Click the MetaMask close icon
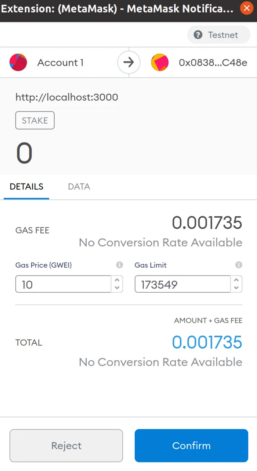Viewport: 257px width, 471px height. click(x=246, y=8)
